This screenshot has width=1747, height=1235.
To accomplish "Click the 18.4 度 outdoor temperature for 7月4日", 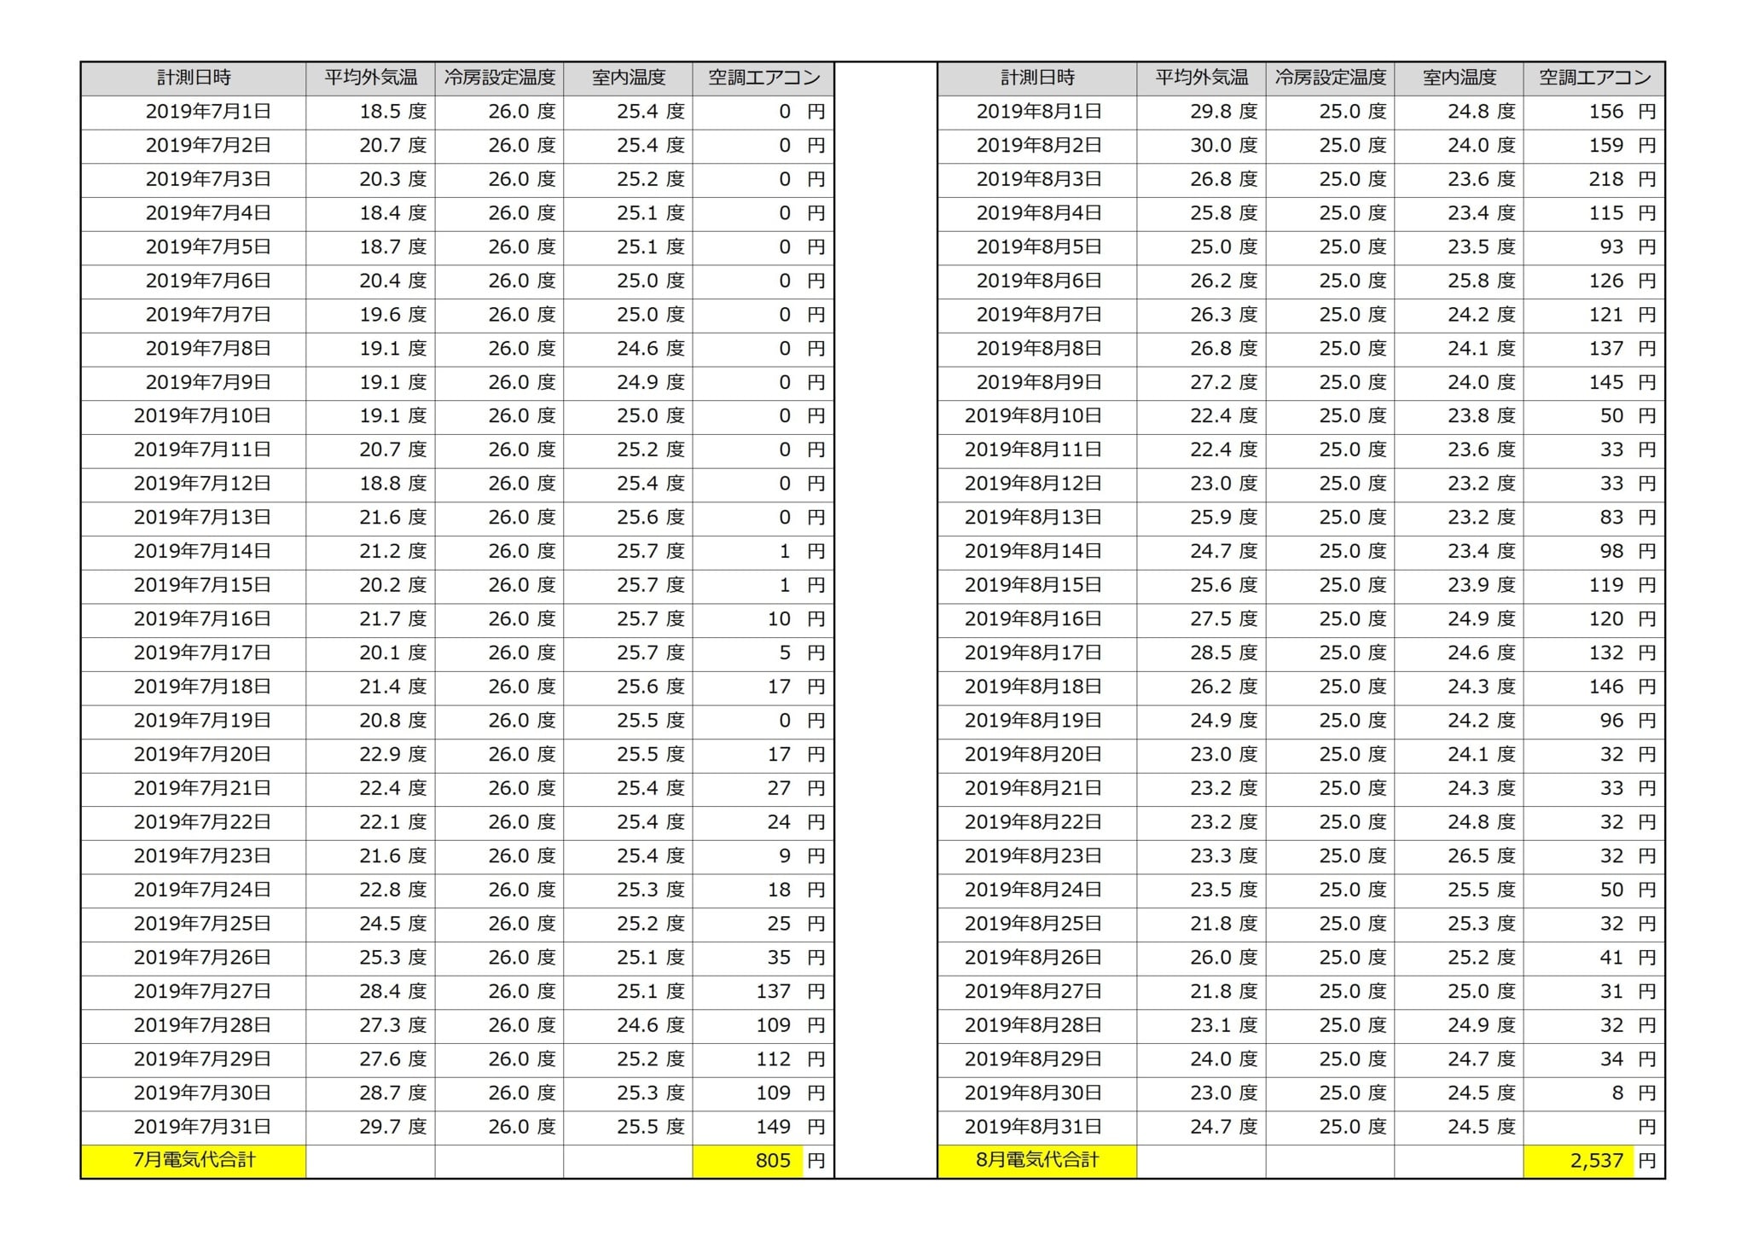I will (x=370, y=213).
